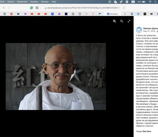Collapse post text with See less

coord(147,131)
